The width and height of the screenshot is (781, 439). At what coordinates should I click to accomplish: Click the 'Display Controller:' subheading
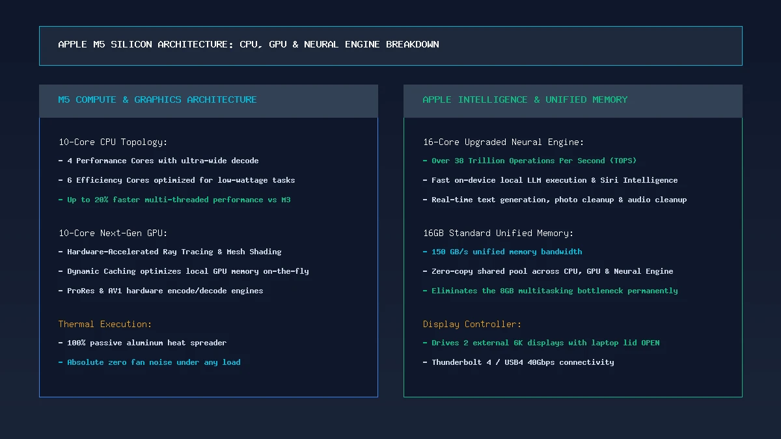473,324
